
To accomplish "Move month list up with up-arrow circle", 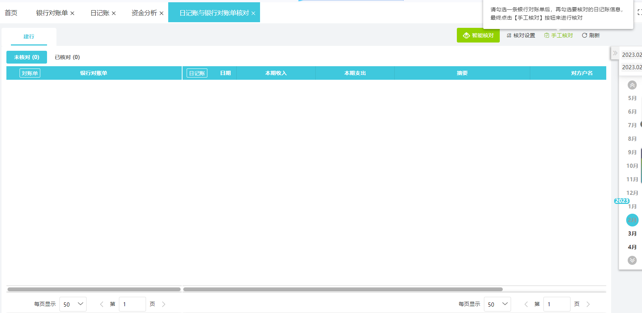I will tap(632, 85).
